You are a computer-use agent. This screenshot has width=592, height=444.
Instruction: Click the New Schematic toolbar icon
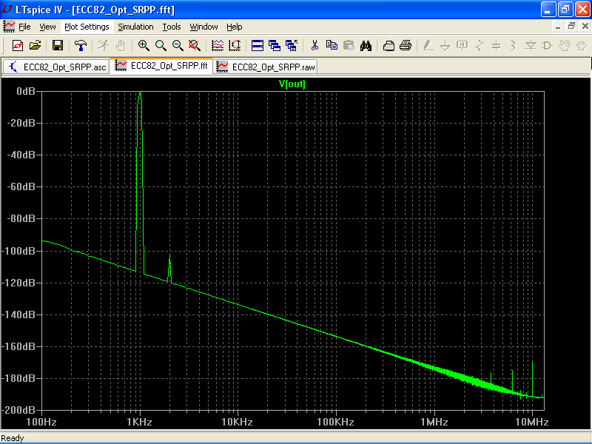[18, 46]
